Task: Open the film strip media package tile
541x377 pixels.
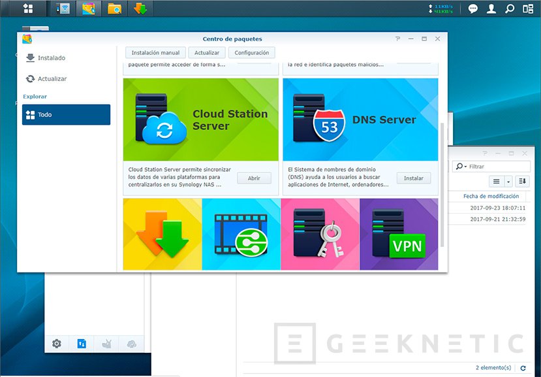Action: pos(241,234)
